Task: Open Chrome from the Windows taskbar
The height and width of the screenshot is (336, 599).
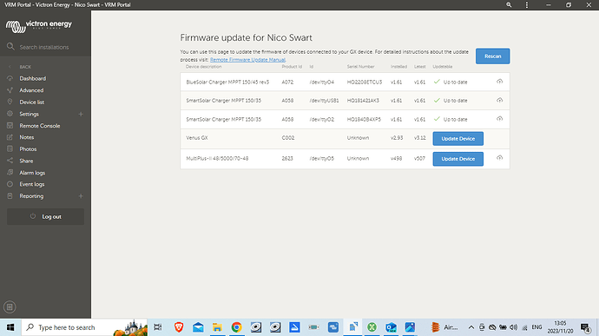Action: (x=236, y=327)
